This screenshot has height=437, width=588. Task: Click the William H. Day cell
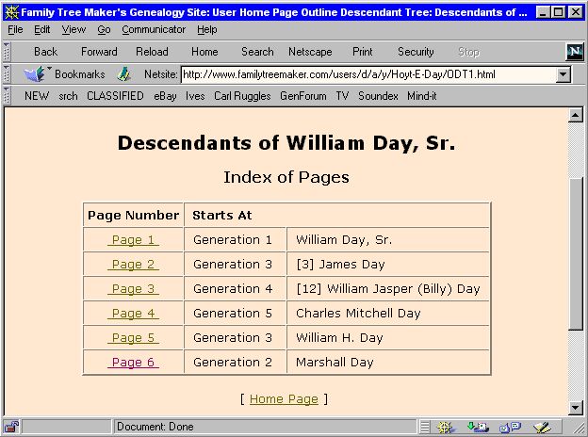[388, 338]
